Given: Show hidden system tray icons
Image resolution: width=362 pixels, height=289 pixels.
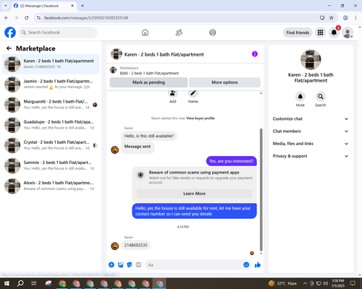Looking at the screenshot, I should click(305, 283).
